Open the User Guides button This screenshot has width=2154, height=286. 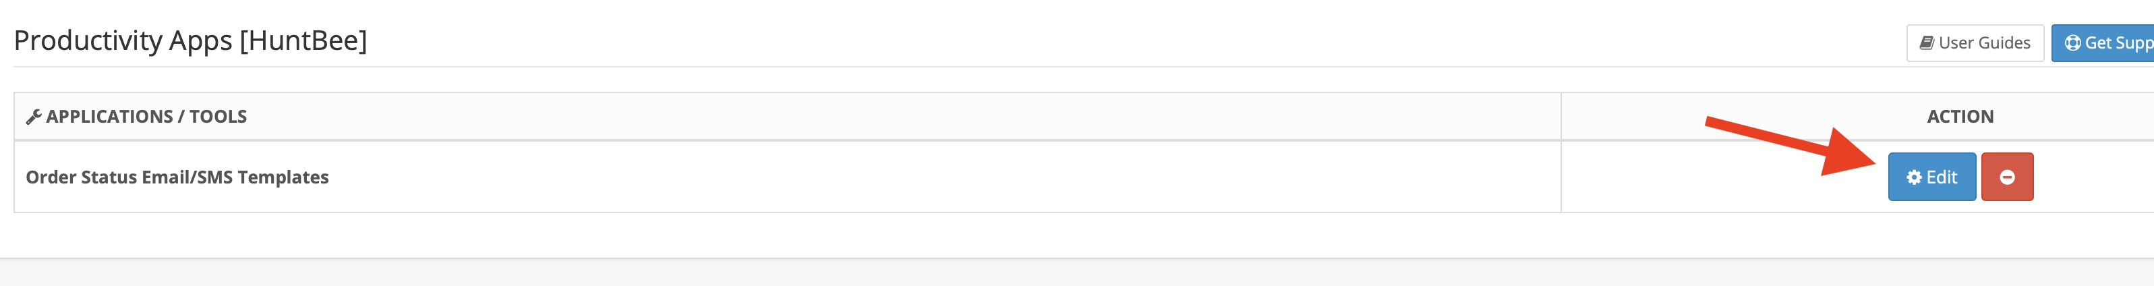(x=1974, y=42)
